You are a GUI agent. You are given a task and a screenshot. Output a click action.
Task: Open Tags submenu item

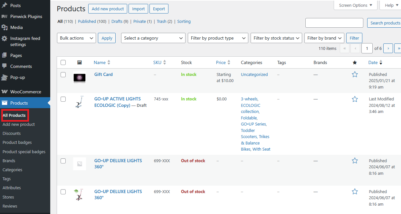pos(6,179)
